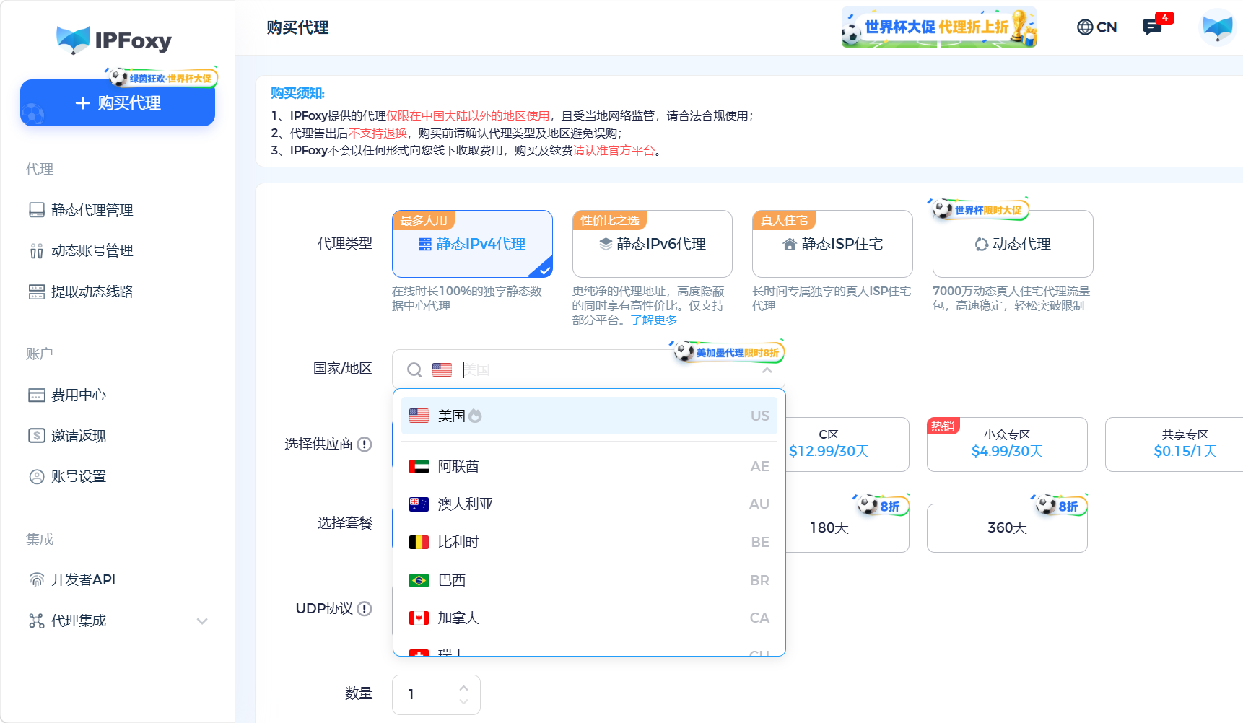
Task: Go to 邀请返现 page
Action: pyautogui.click(x=67, y=436)
